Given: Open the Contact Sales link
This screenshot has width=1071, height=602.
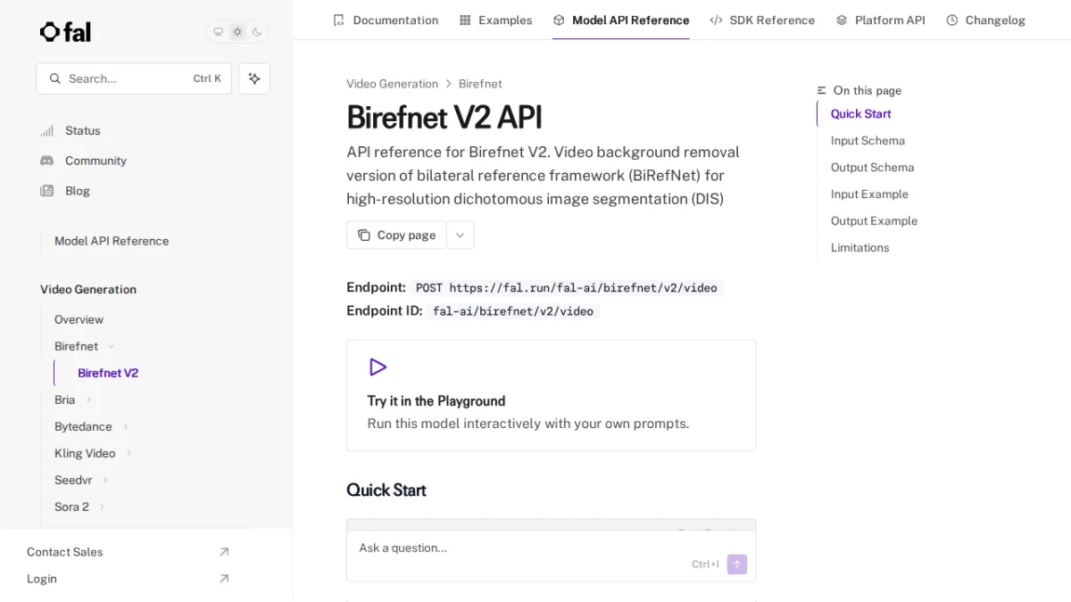Looking at the screenshot, I should pyautogui.click(x=65, y=552).
